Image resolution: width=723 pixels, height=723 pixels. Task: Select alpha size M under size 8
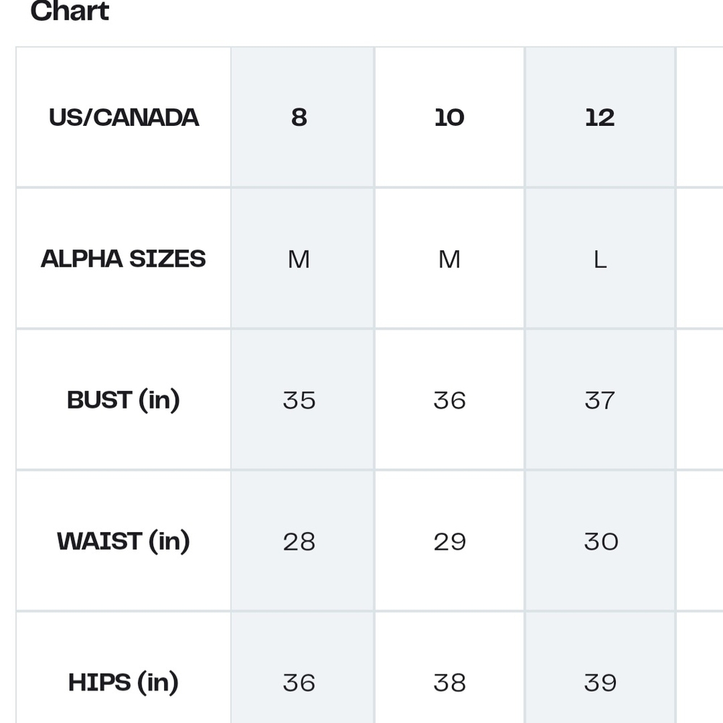(x=302, y=258)
